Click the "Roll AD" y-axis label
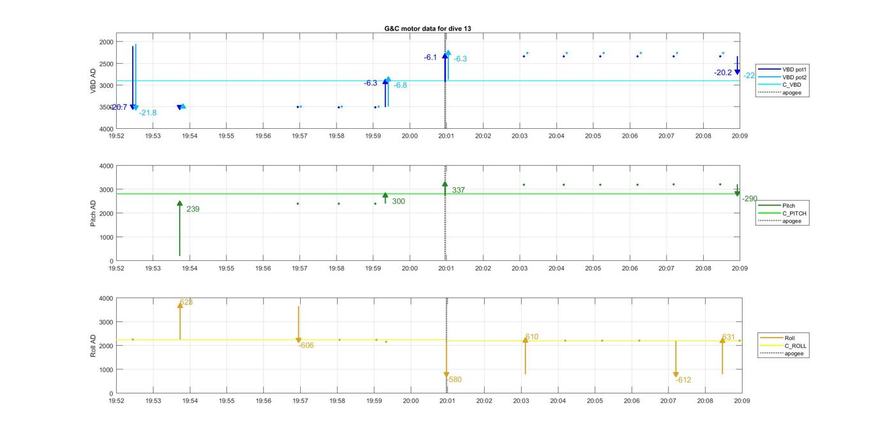 tap(93, 345)
